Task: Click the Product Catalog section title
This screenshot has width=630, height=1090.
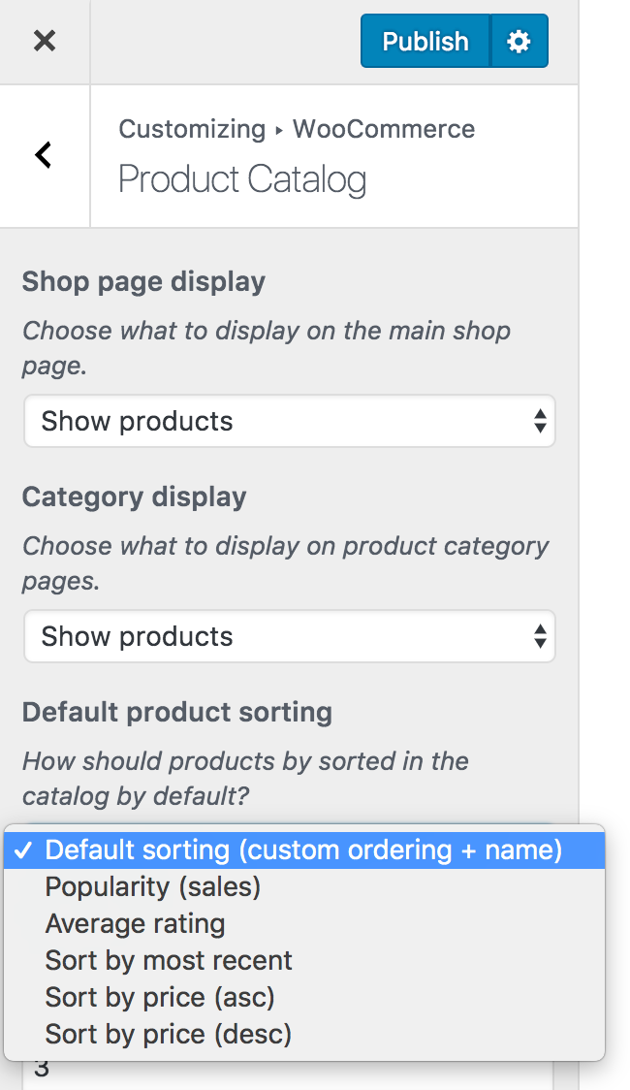Action: (242, 179)
